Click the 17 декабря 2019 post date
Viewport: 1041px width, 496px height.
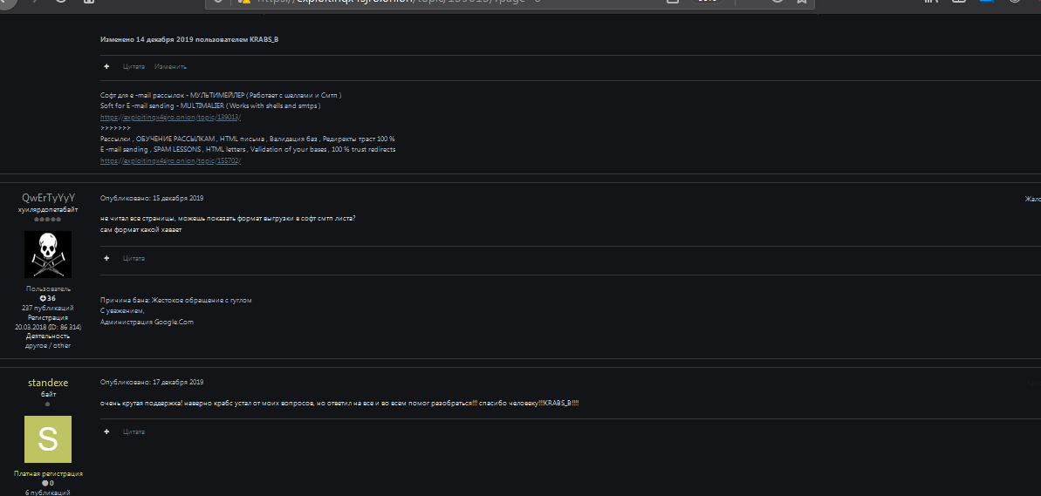[x=171, y=382]
